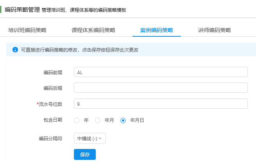Image resolution: width=256 pixels, height=163 pixels.
Task: Select the 年 radio button
Action: [x=77, y=120]
